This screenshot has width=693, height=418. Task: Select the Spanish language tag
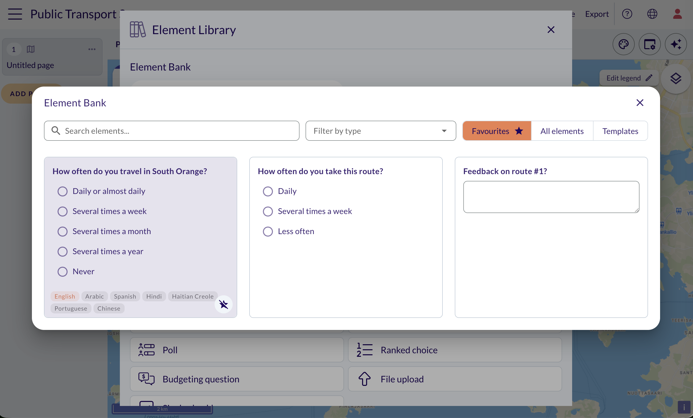click(x=125, y=296)
